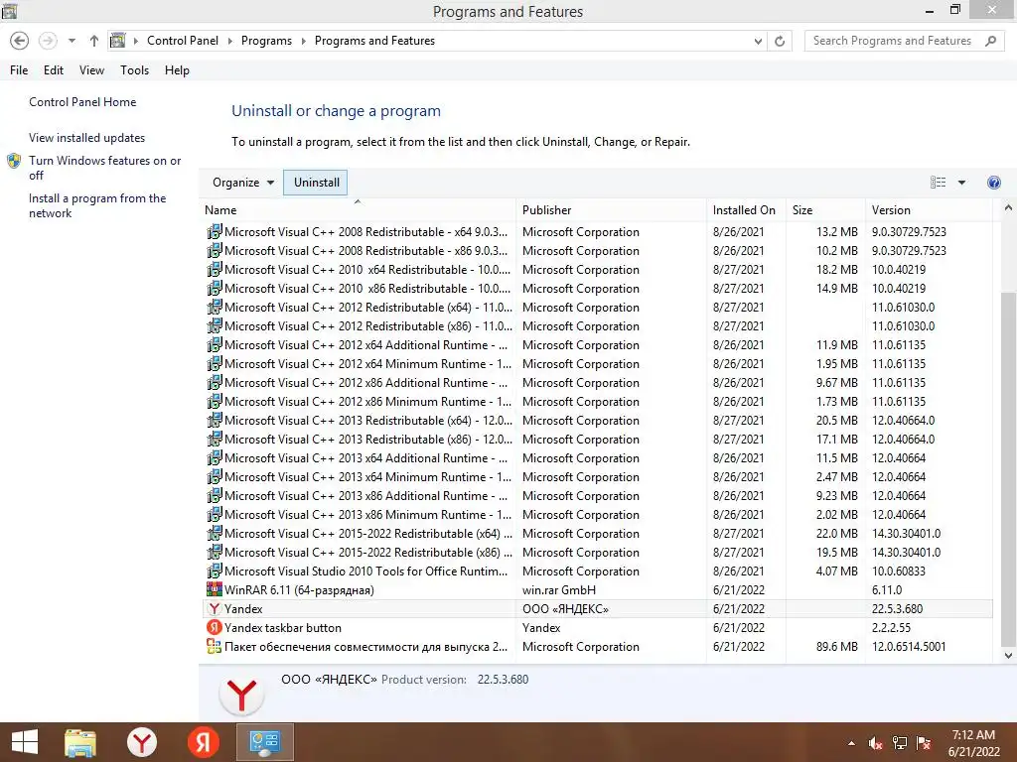Open the recent locations dropdown arrow
Viewport: 1017px width, 762px height.
point(72,41)
